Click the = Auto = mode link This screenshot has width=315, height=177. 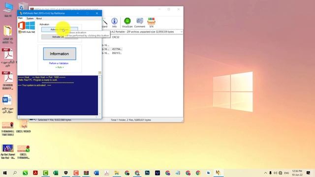click(60, 67)
